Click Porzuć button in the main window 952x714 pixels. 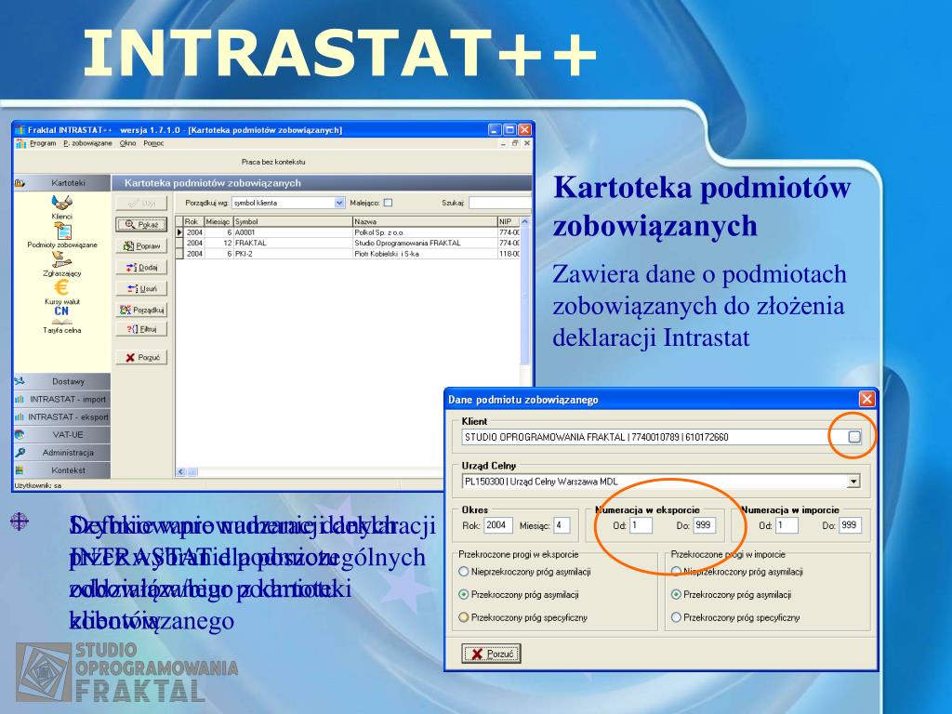pyautogui.click(x=141, y=358)
